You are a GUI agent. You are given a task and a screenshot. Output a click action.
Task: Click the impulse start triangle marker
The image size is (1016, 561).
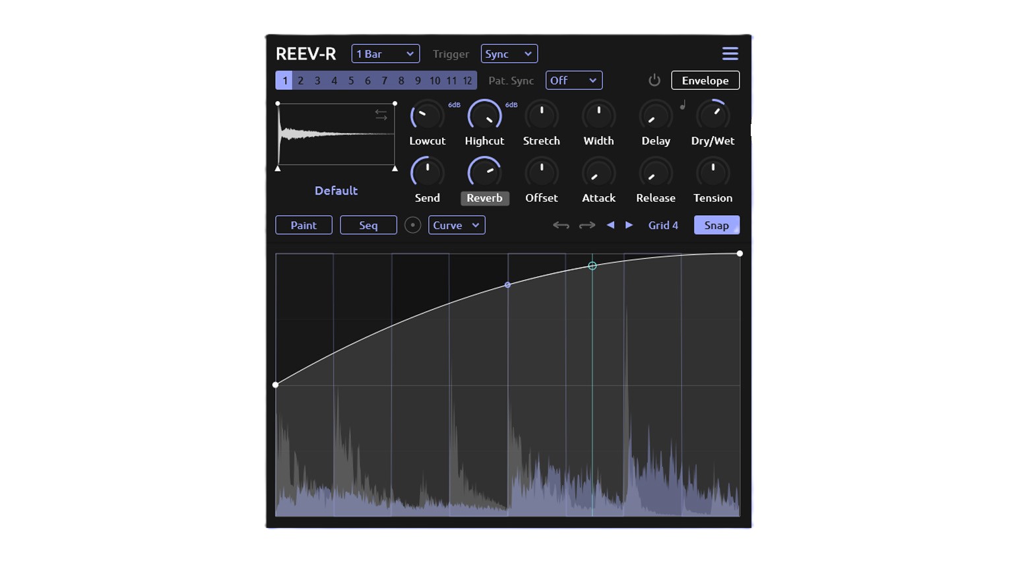click(278, 168)
